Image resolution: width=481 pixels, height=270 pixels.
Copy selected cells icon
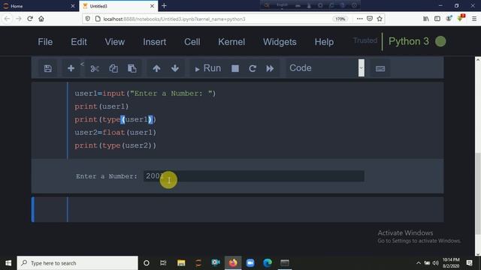coord(113,68)
